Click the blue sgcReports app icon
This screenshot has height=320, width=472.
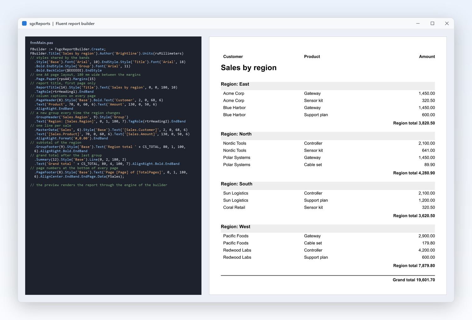[24, 24]
